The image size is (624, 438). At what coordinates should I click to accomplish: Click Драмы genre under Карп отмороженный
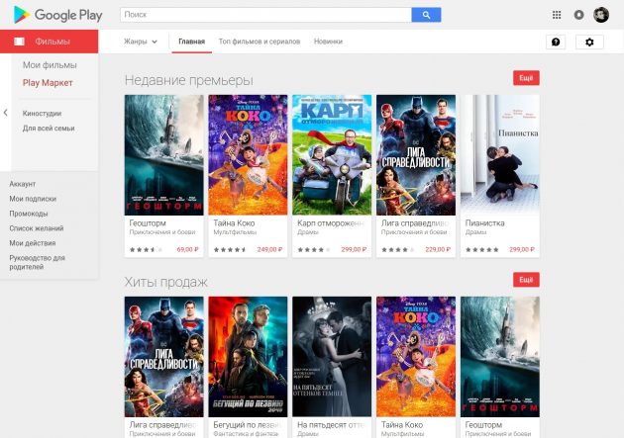[x=308, y=232]
